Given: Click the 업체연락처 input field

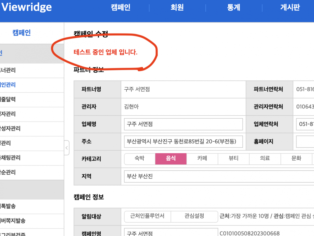Looking at the screenshot, I should pyautogui.click(x=305, y=124).
